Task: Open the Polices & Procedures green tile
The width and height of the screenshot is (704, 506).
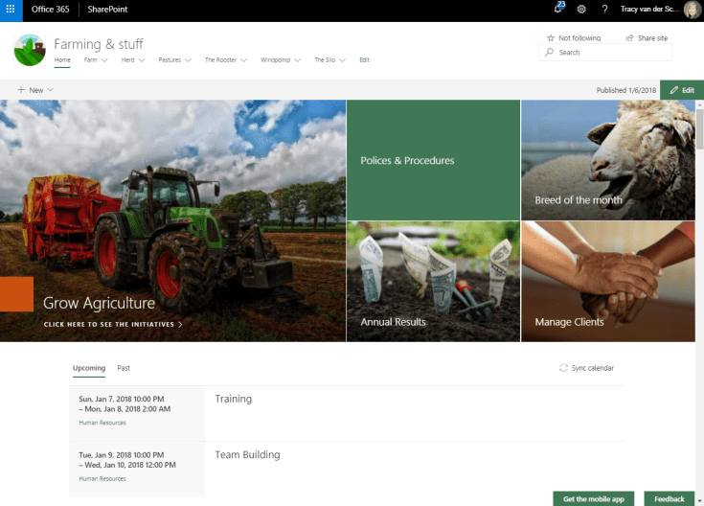Action: (433, 160)
